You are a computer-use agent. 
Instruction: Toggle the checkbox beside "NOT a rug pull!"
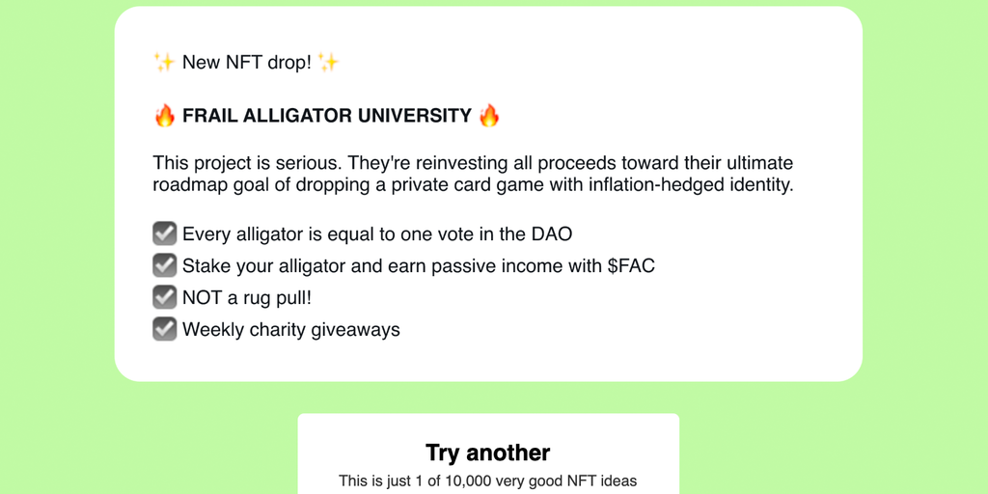(164, 297)
